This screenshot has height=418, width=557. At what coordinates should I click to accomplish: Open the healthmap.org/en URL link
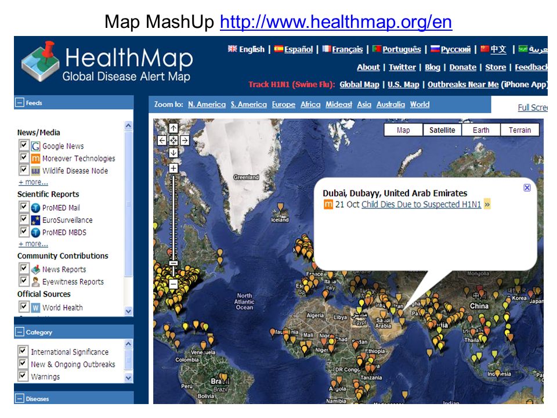tap(336, 21)
